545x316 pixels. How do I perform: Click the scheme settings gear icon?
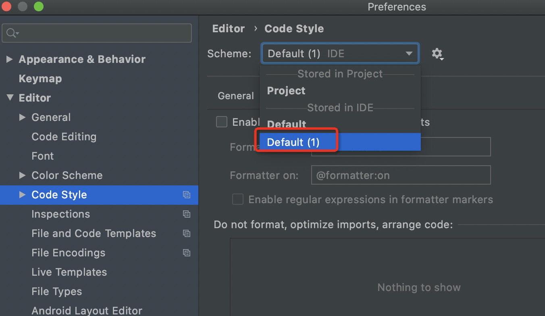[x=437, y=54]
